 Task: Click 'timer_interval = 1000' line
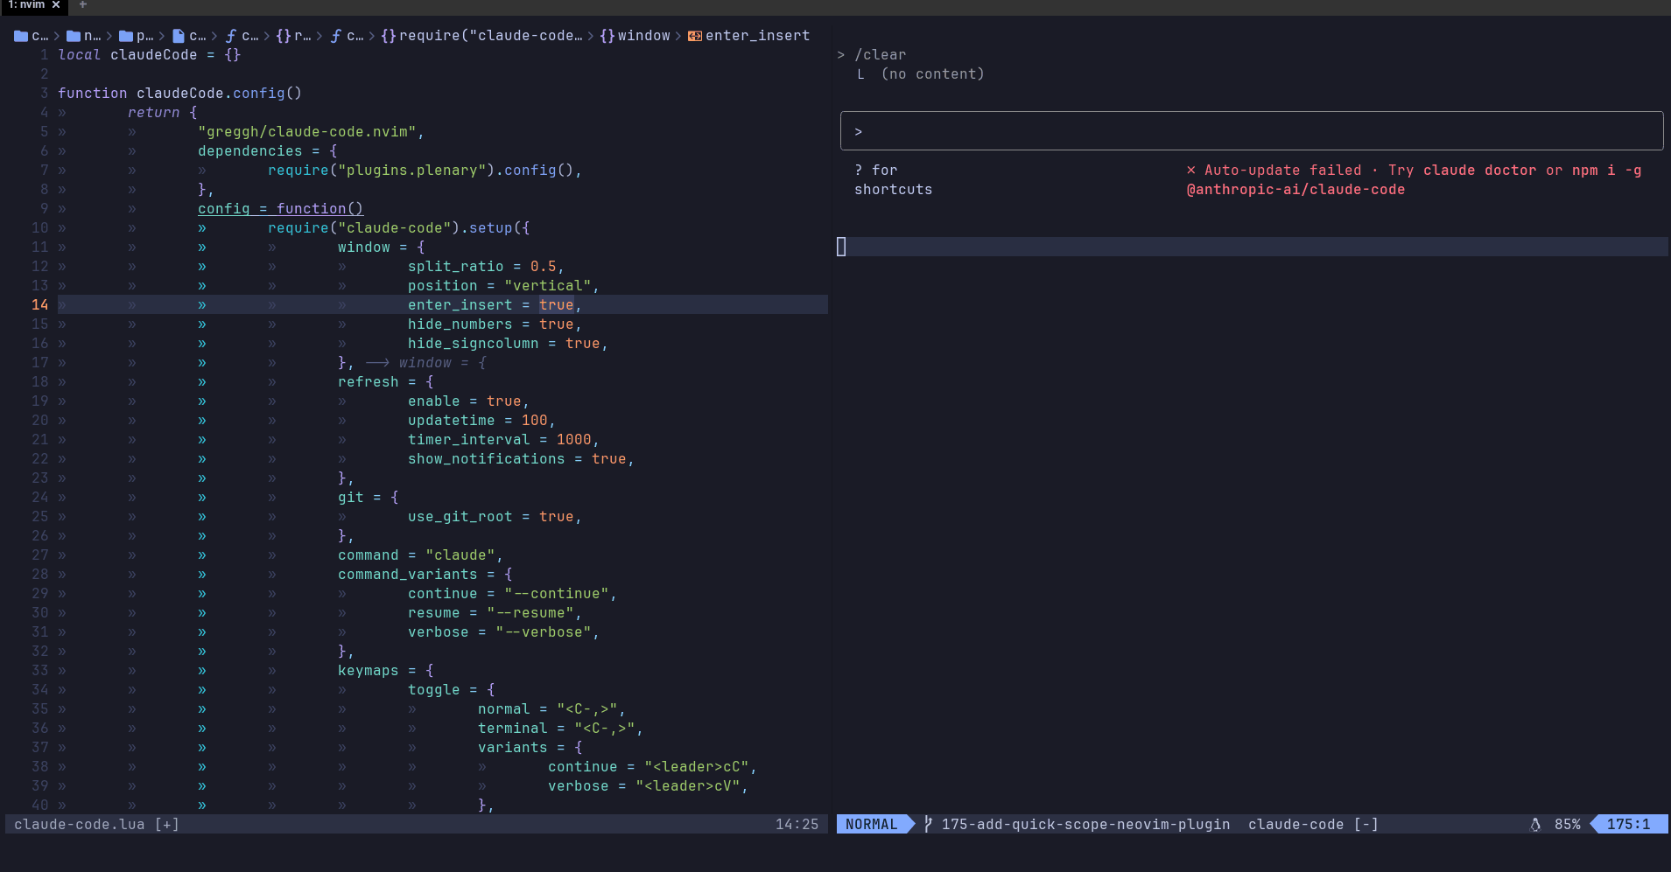500,440
